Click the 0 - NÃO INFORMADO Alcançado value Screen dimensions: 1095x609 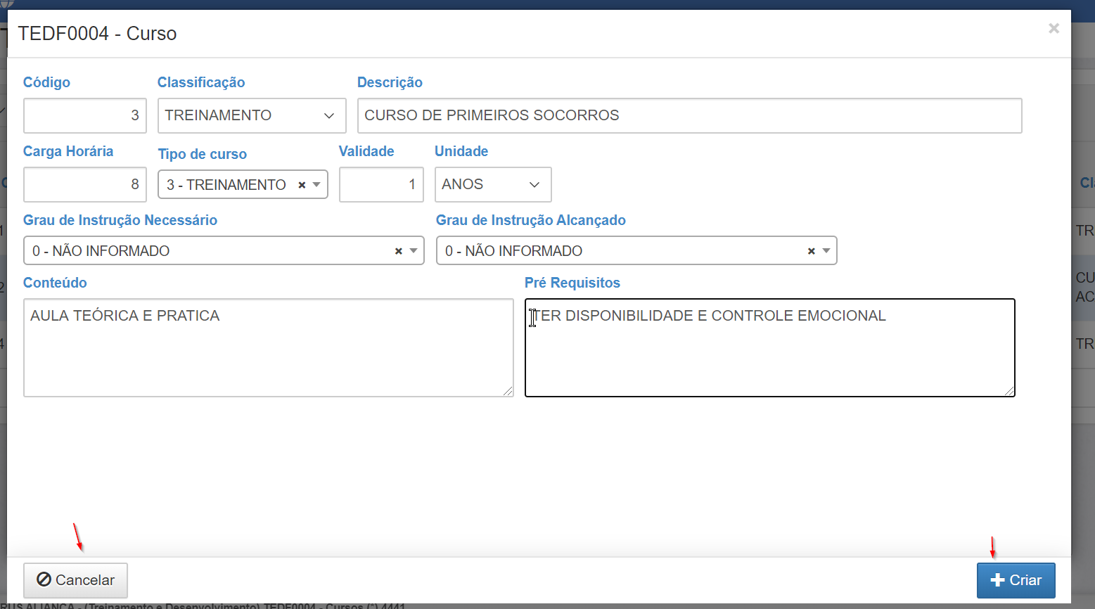click(x=513, y=251)
